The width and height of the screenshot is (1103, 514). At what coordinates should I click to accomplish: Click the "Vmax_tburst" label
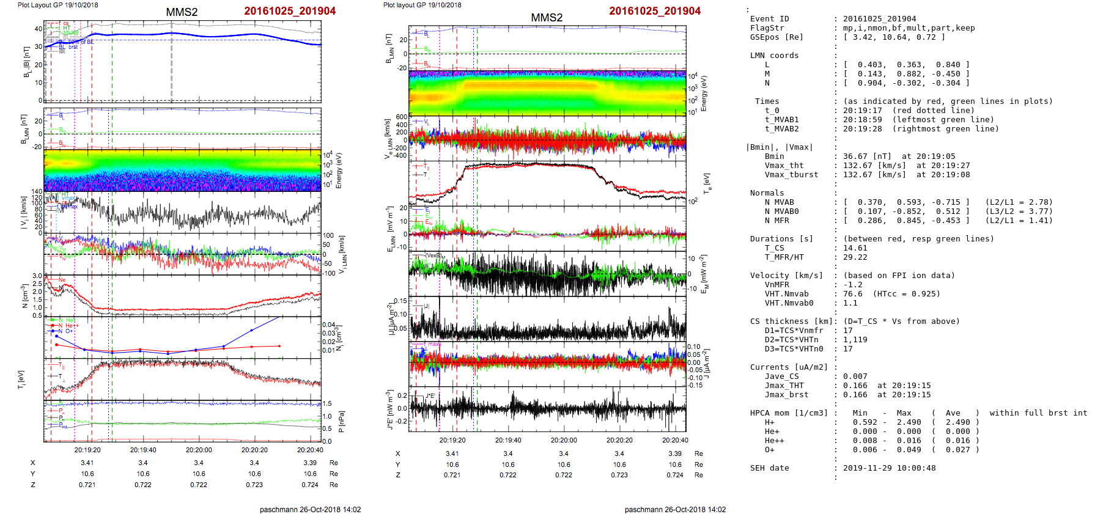point(792,175)
